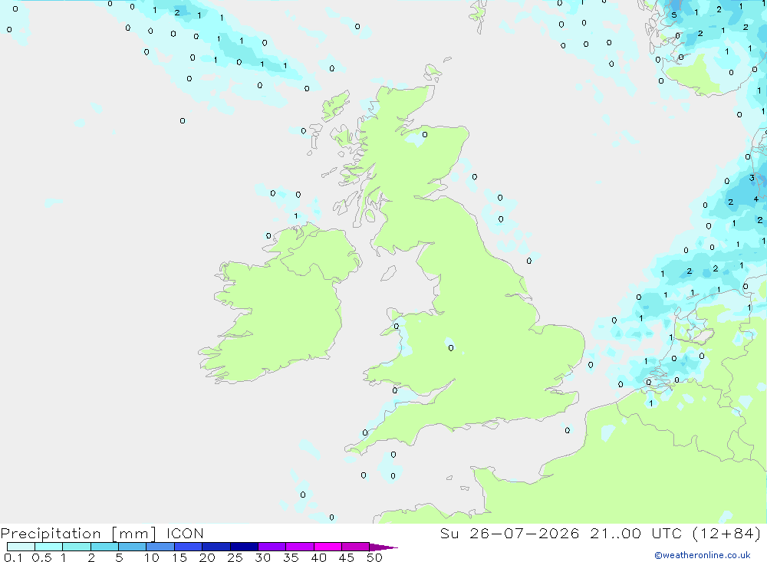The image size is (767, 562).
Task: Click the 20–25 mm dark blue swatch
Action: pyautogui.click(x=216, y=547)
